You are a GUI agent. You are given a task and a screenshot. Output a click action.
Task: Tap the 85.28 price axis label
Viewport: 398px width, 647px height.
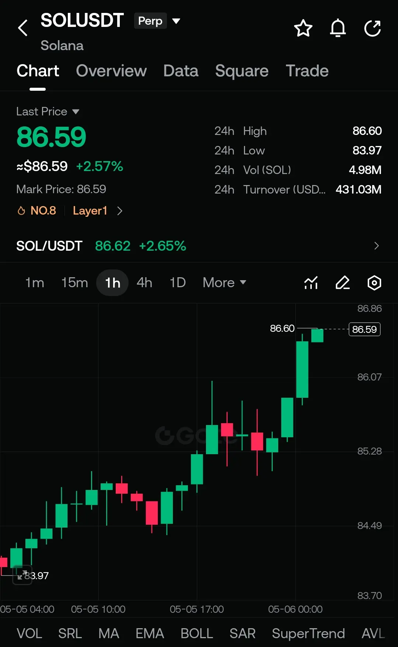370,451
